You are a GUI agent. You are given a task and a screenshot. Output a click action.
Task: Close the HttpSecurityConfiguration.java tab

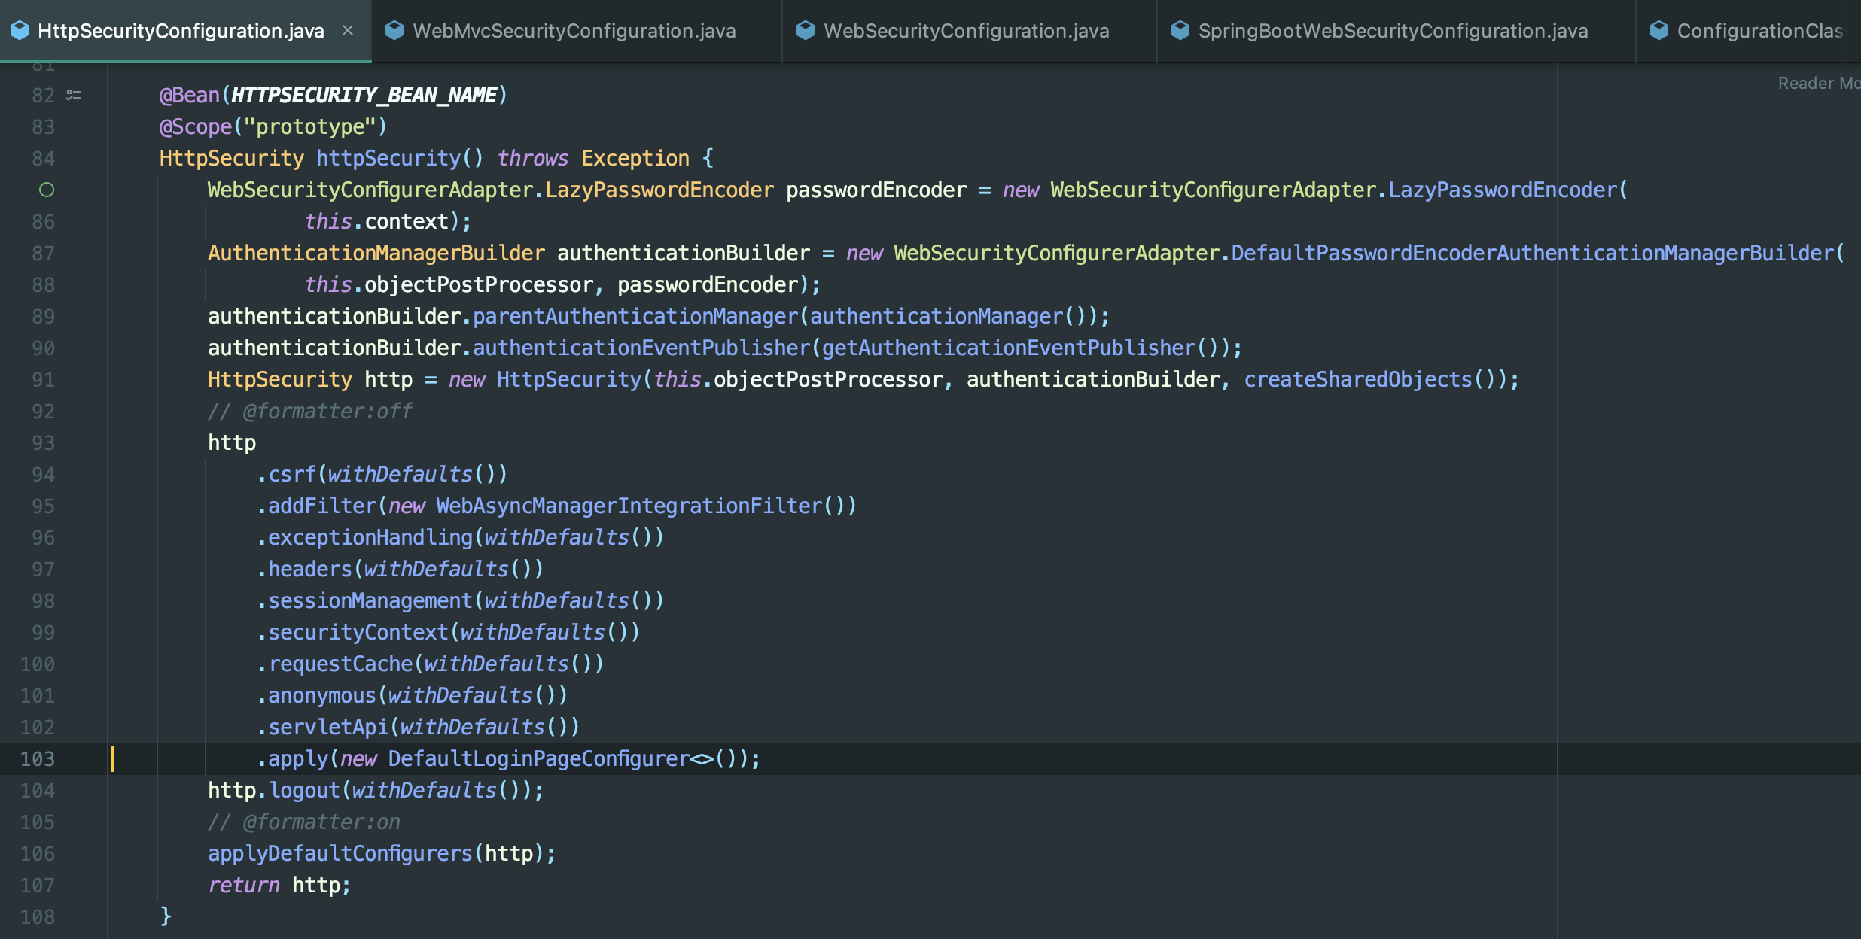point(348,31)
